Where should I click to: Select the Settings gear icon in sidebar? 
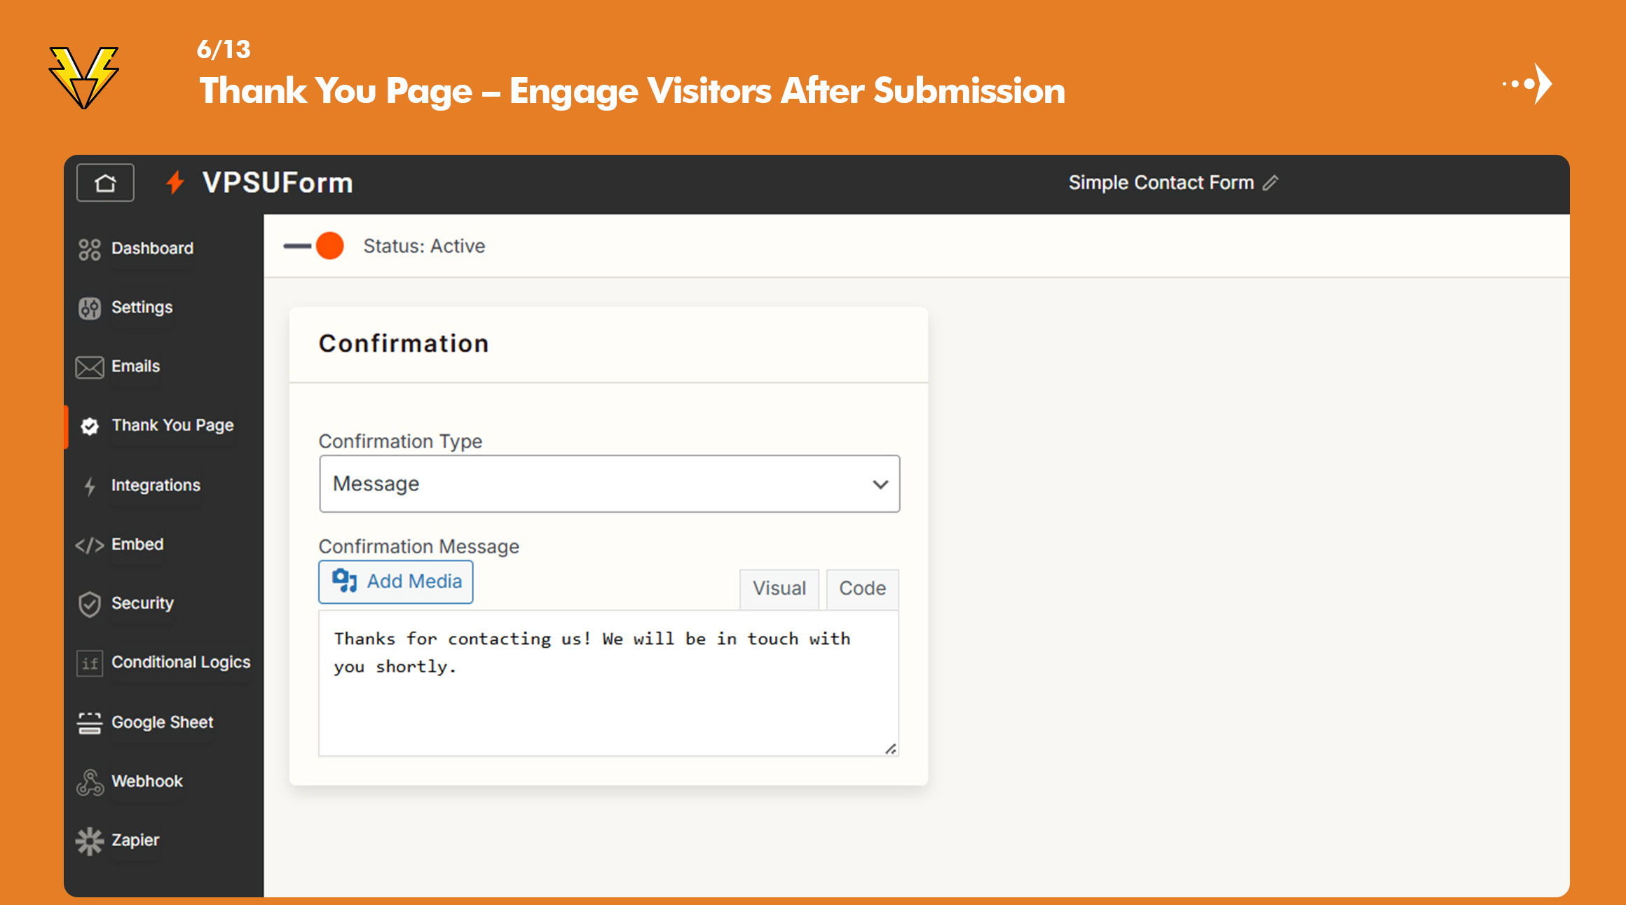89,307
